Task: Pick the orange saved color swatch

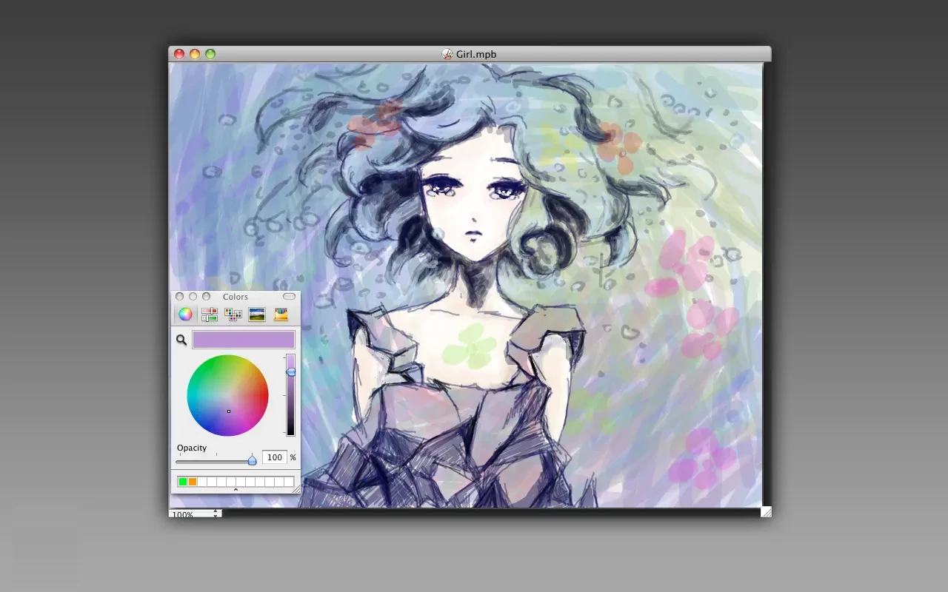Action: tap(193, 482)
